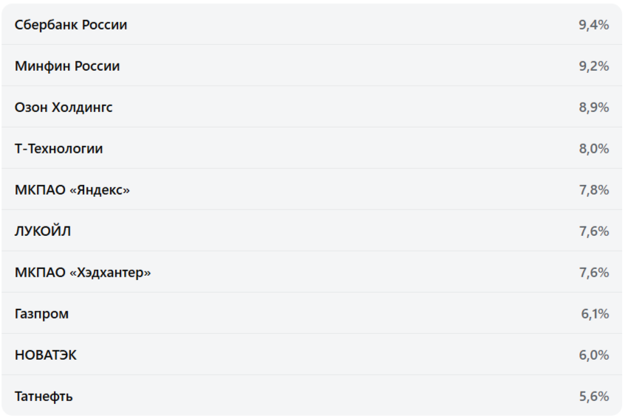Select the 7,6% value for Хэдхантер

click(594, 273)
